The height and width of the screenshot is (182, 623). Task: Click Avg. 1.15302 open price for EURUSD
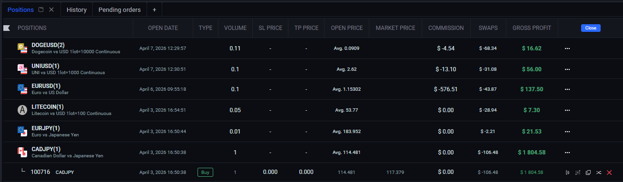point(346,89)
